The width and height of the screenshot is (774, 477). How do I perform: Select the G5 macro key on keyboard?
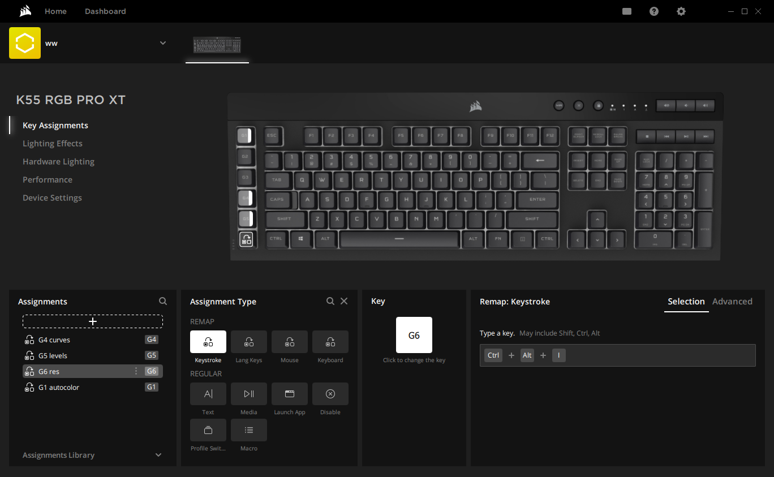(245, 219)
